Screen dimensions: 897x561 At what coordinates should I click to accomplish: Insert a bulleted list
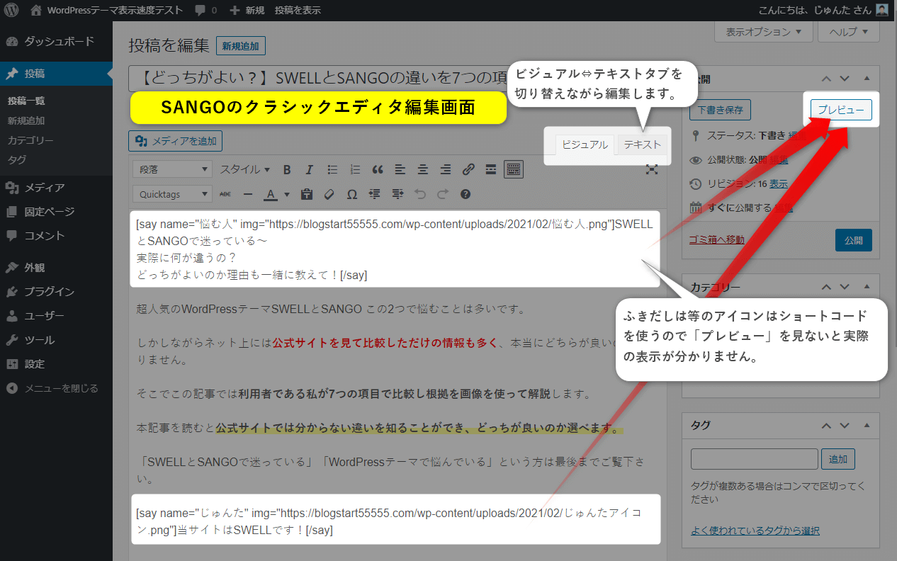tap(332, 170)
